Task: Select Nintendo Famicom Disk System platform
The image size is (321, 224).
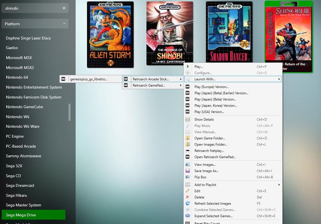Action: coord(34,97)
